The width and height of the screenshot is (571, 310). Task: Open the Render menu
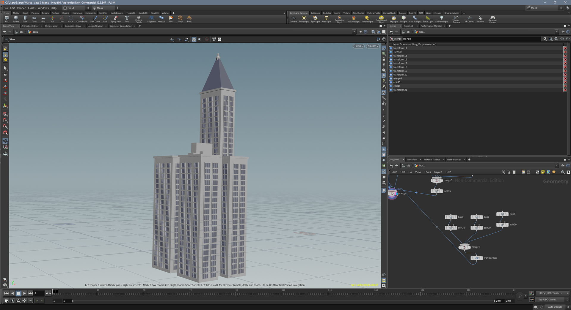tap(21, 8)
